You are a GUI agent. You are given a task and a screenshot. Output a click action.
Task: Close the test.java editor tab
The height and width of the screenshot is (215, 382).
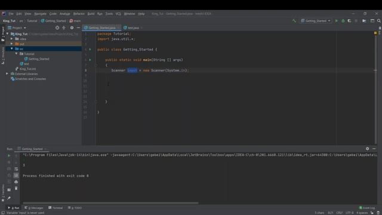[x=141, y=28]
